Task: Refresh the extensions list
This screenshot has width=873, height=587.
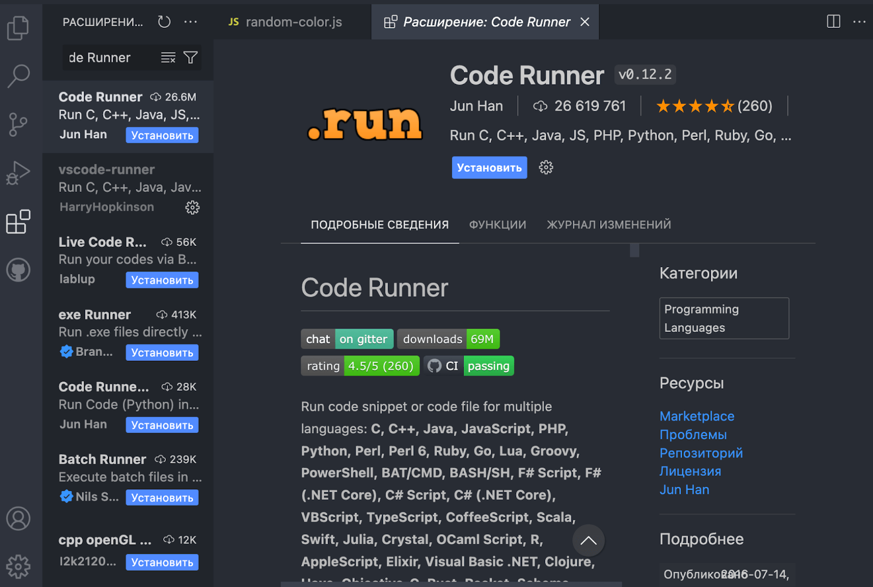Action: (x=163, y=22)
